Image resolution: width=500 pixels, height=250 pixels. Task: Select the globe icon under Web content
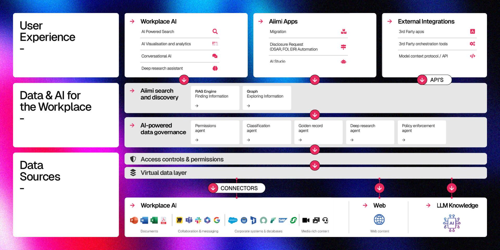(x=379, y=220)
